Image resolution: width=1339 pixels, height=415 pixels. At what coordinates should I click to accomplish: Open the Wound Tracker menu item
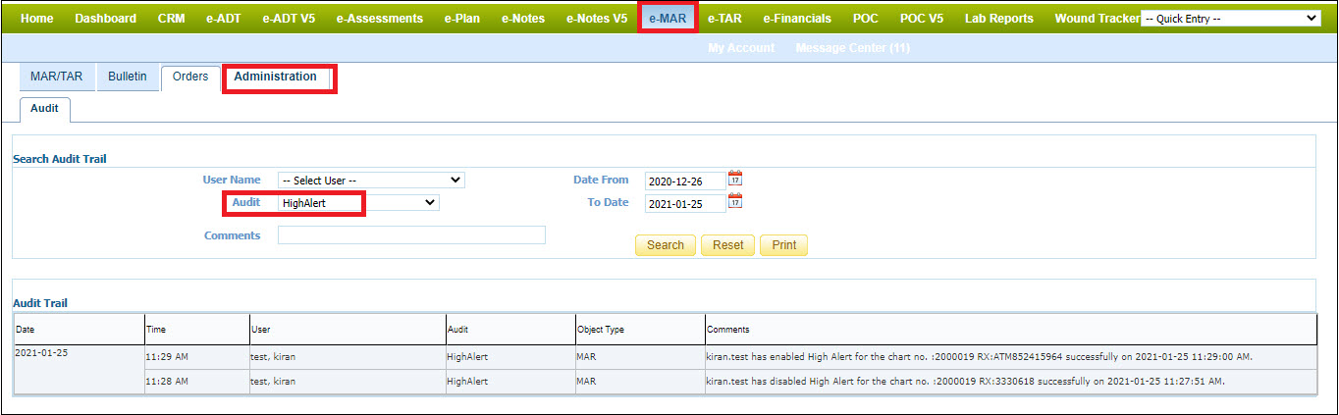pyautogui.click(x=1097, y=18)
